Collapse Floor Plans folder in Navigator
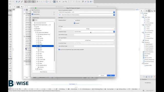164x92 pixels. coord(142,17)
